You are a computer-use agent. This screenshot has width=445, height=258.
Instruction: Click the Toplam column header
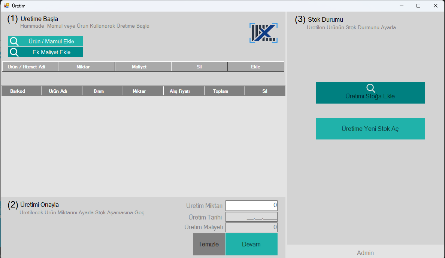221,91
